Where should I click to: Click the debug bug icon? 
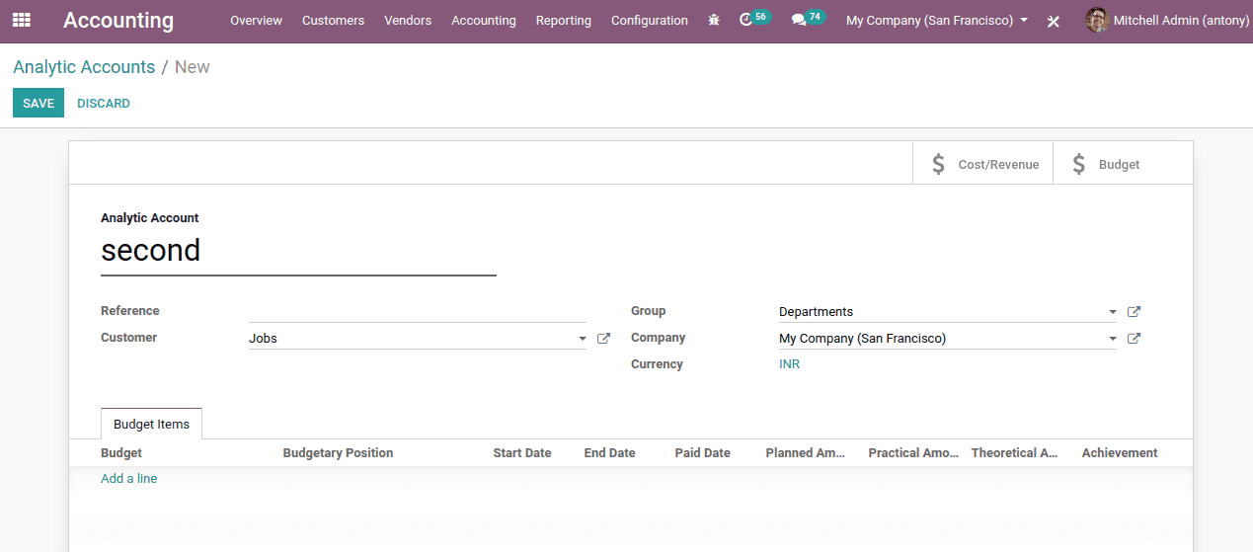(x=714, y=20)
